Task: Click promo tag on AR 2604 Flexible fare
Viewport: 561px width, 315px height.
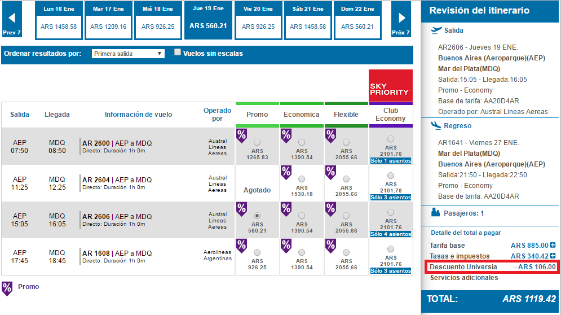Action: coord(330,173)
